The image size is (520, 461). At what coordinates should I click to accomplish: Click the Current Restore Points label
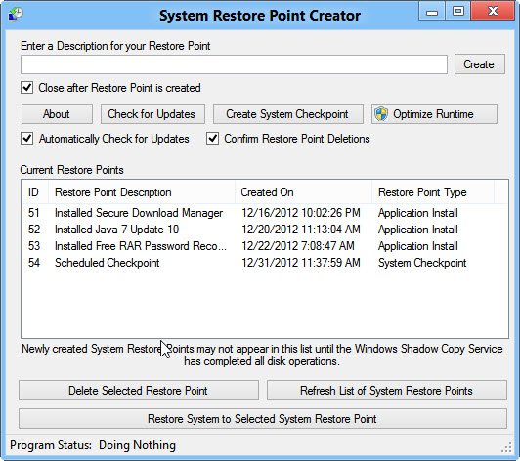tap(72, 170)
